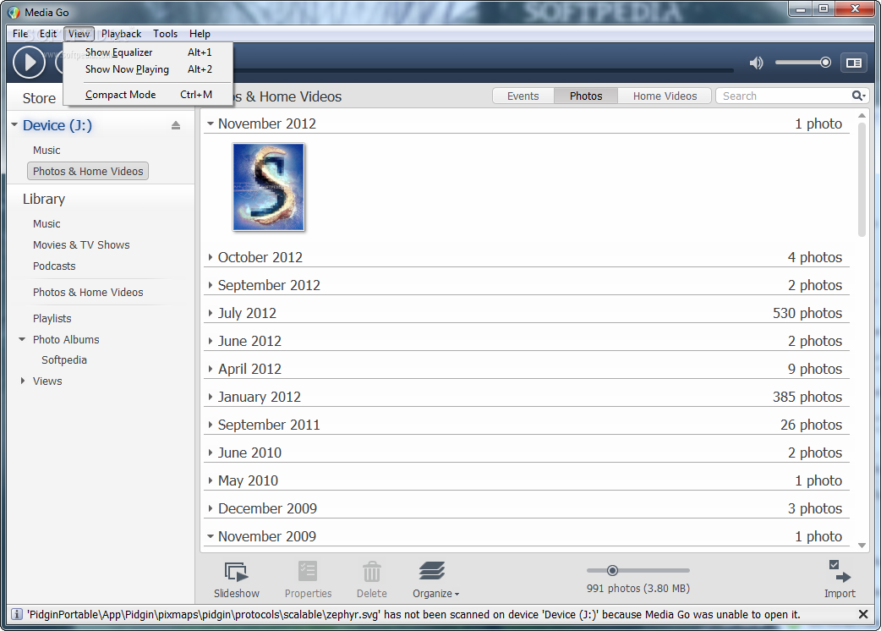The height and width of the screenshot is (631, 881).
Task: Dismiss the status message with X
Action: pyautogui.click(x=863, y=614)
